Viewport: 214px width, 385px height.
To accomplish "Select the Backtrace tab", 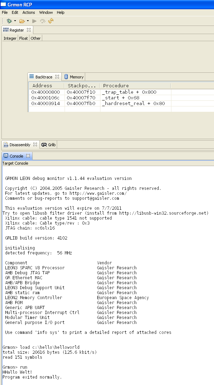I will coord(44,77).
